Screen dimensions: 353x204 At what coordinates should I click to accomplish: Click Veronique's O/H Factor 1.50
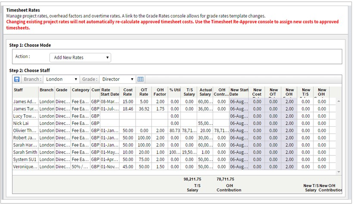coord(160,167)
